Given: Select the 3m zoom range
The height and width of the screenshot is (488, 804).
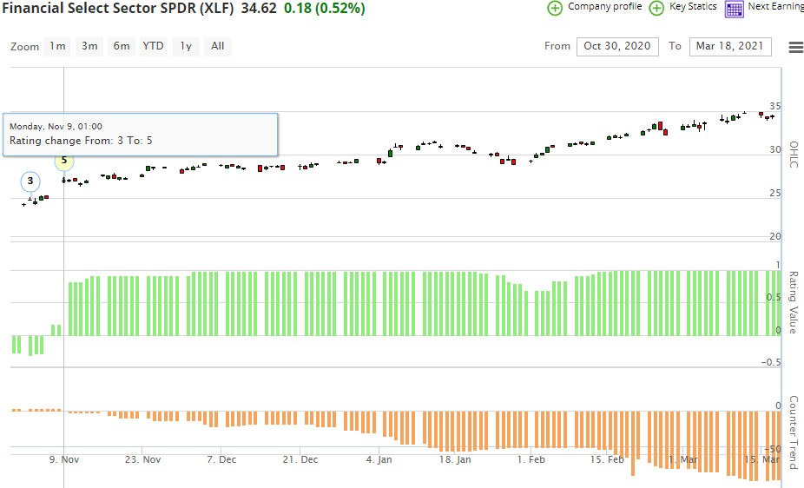Looking at the screenshot, I should pos(89,46).
